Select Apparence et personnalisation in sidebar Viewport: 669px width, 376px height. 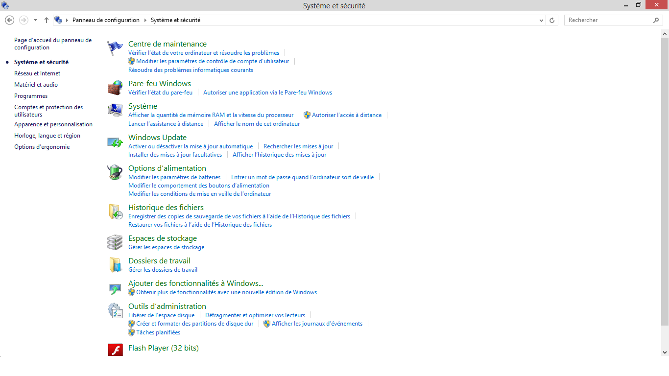(53, 124)
